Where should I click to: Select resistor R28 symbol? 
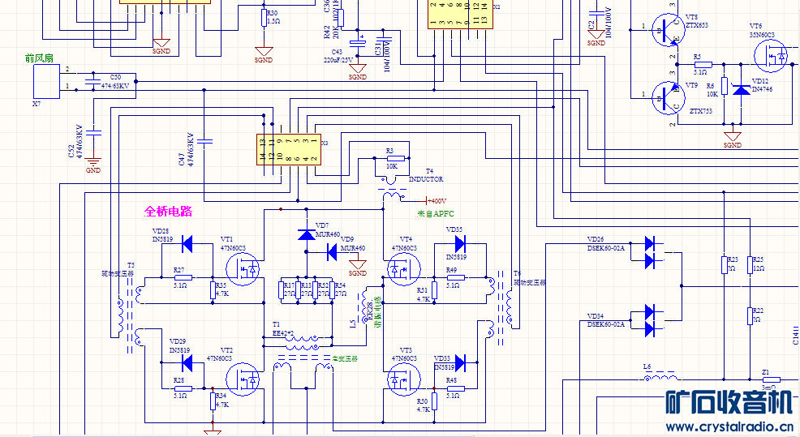[x=183, y=388]
